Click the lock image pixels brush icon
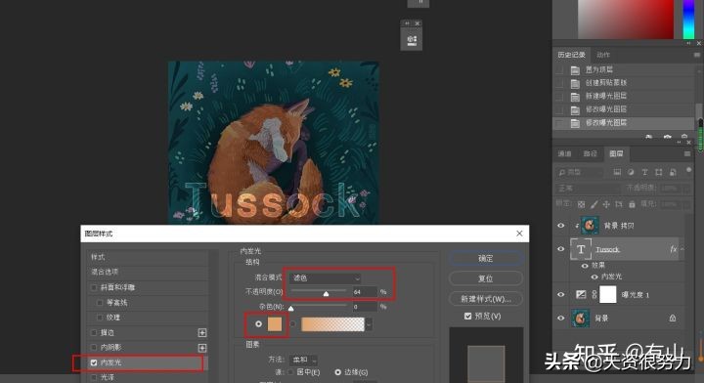The width and height of the screenshot is (704, 383). click(x=594, y=204)
